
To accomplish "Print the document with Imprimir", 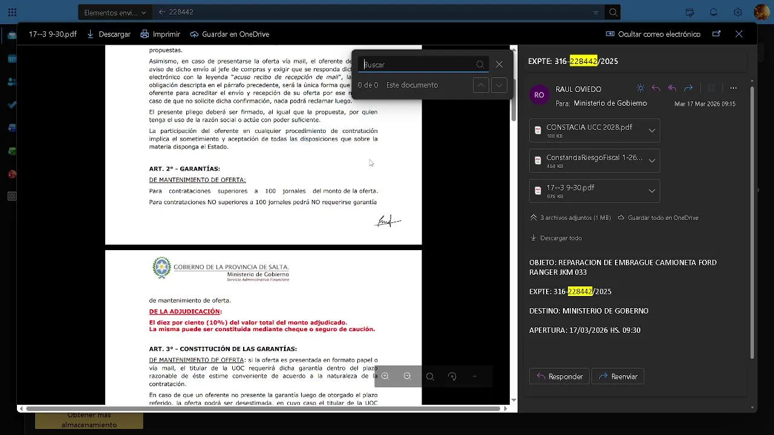I will [161, 34].
